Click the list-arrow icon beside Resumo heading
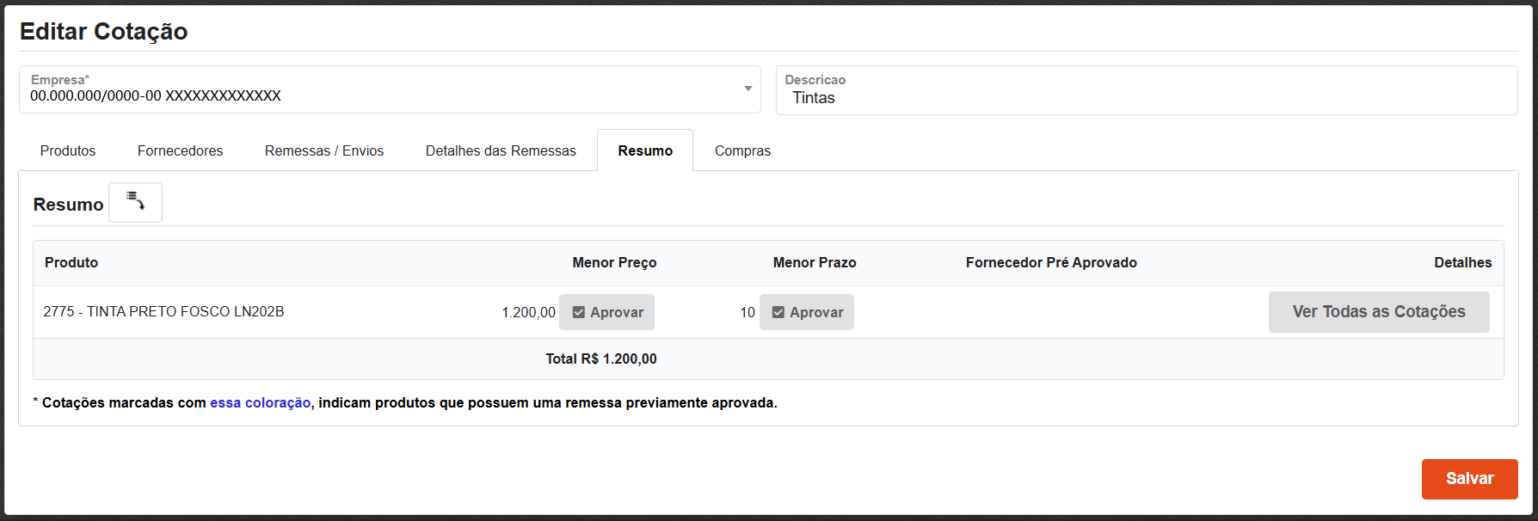 (x=135, y=202)
